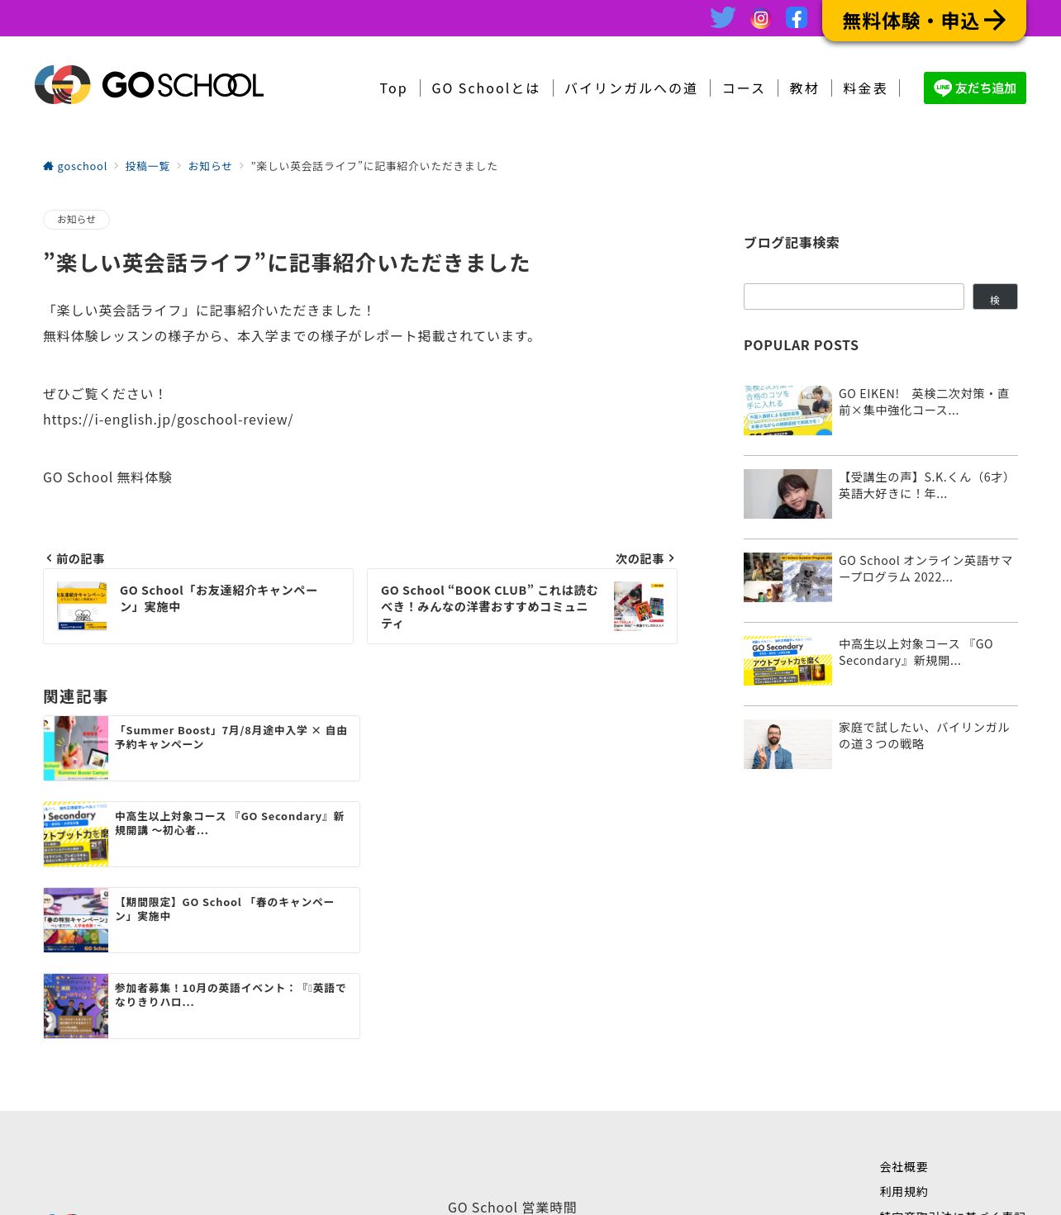Click the GO EIKEN thumbnail image
The height and width of the screenshot is (1215, 1061).
pyautogui.click(x=787, y=411)
